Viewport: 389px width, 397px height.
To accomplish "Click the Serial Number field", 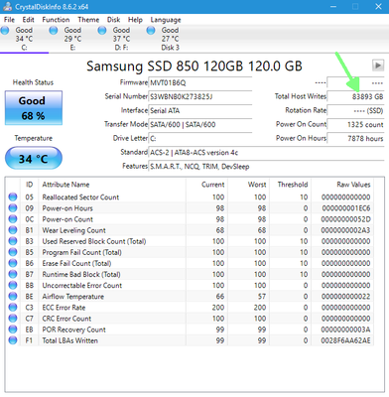I will [200, 96].
